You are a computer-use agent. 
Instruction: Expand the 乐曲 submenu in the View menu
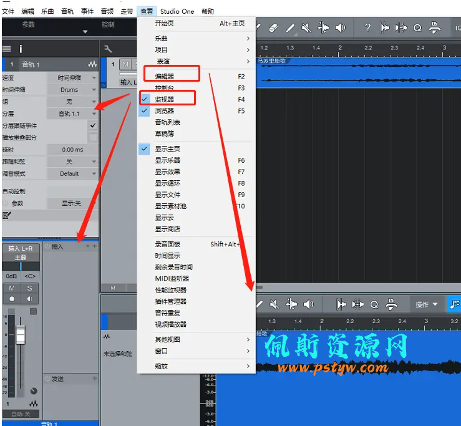196,38
